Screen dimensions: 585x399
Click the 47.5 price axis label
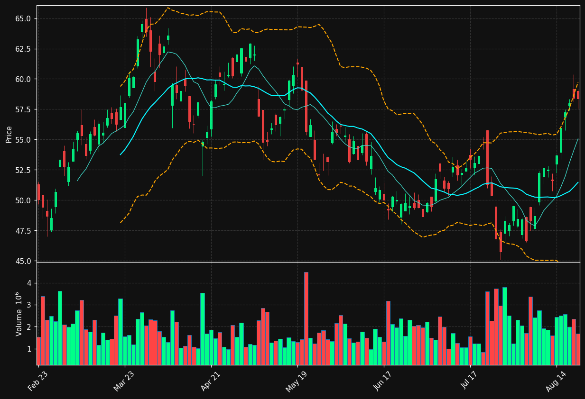[23, 231]
